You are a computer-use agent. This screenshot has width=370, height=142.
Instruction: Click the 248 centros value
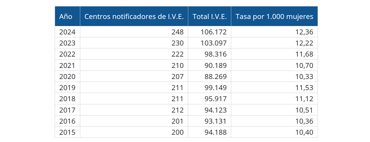tap(177, 32)
